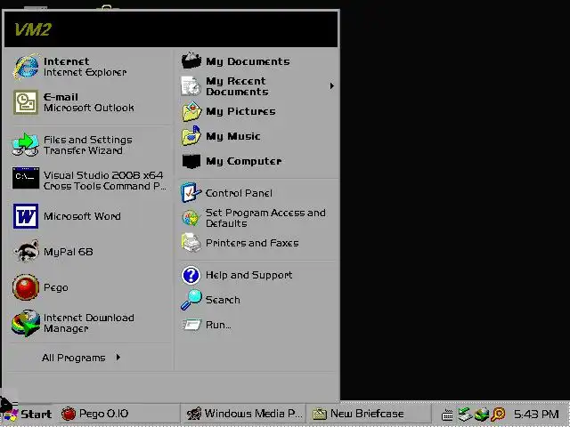This screenshot has height=427, width=570.
Task: Choose 'Run...' text entry
Action: pyautogui.click(x=218, y=325)
